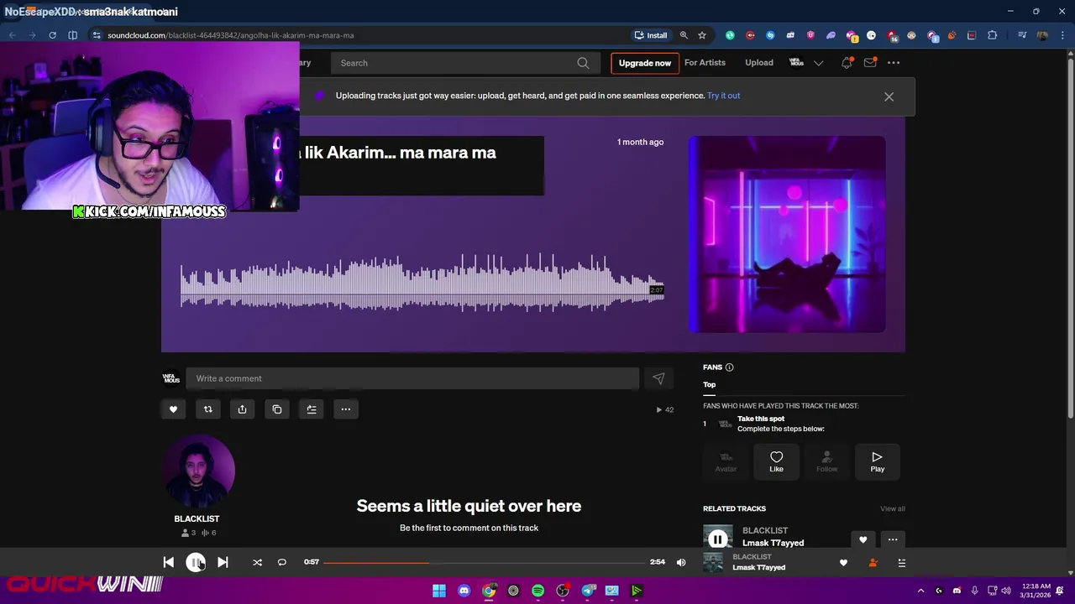This screenshot has width=1075, height=604.
Task: Open Lmask T7ayyed title in player bar
Action: tap(758, 568)
